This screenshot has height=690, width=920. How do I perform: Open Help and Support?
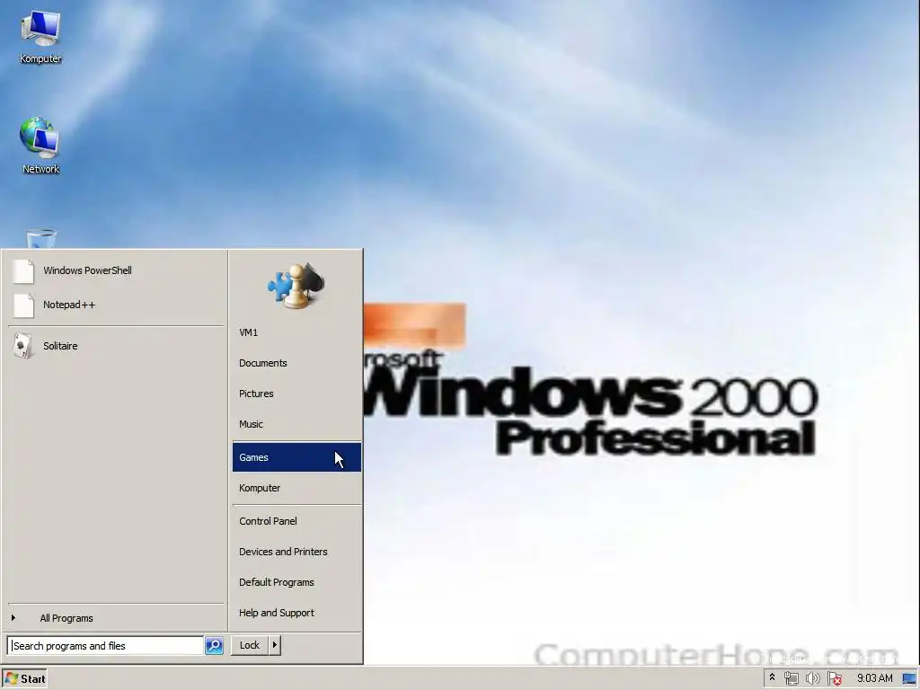click(x=296, y=613)
